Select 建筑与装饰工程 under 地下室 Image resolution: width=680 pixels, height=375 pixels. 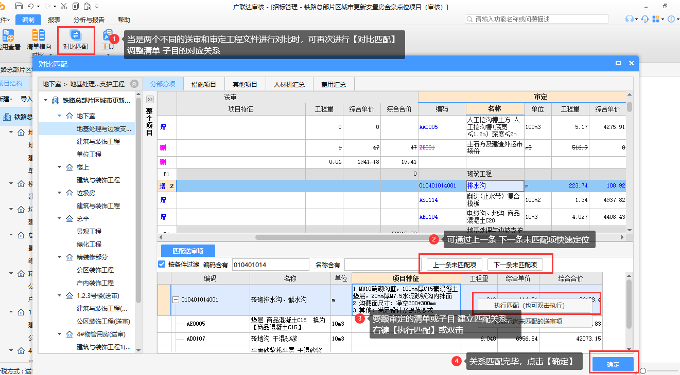(x=98, y=141)
